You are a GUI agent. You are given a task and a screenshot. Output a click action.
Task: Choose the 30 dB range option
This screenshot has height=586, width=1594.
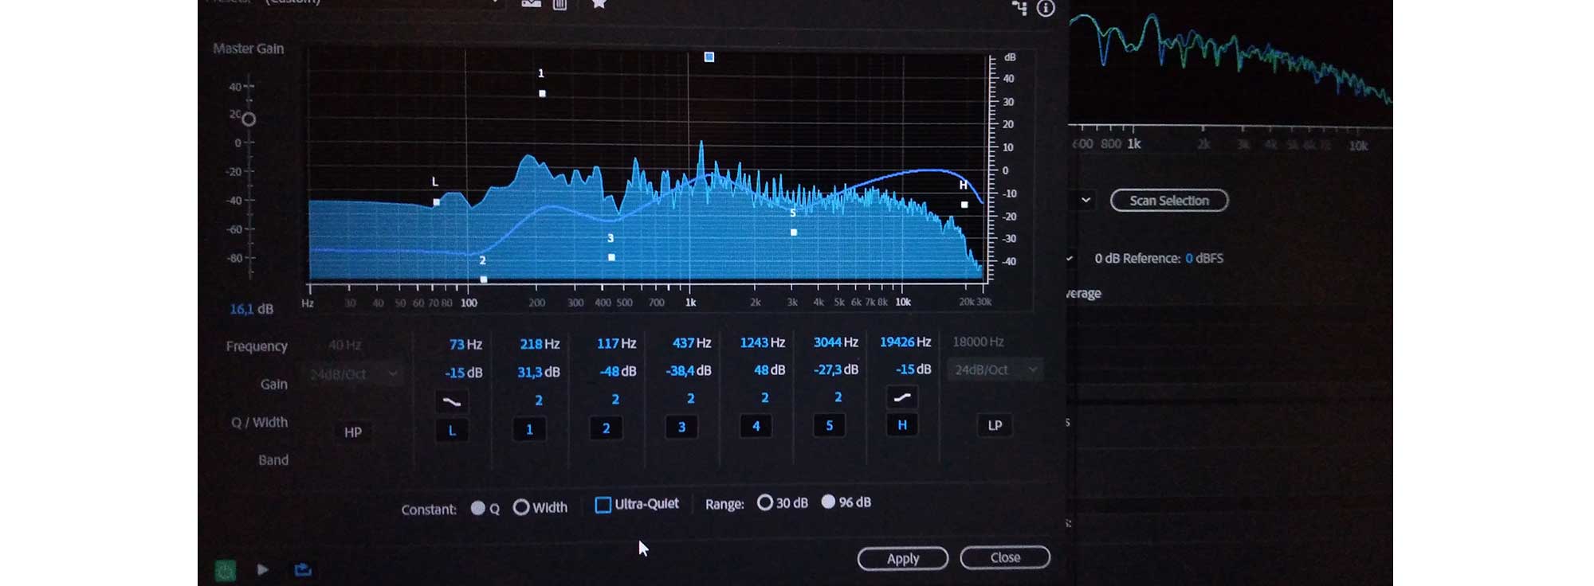(764, 502)
